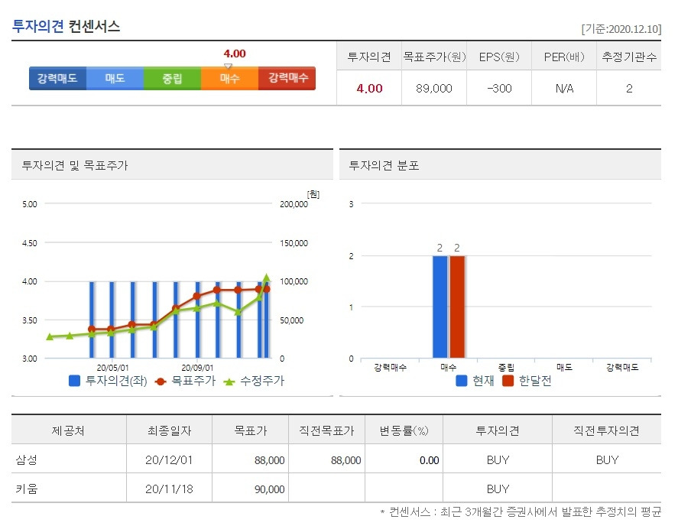Click the red 한달전 legend square

(x=508, y=381)
